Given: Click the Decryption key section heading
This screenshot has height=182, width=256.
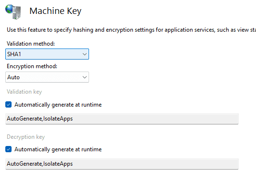Looking at the screenshot, I should tap(26, 137).
